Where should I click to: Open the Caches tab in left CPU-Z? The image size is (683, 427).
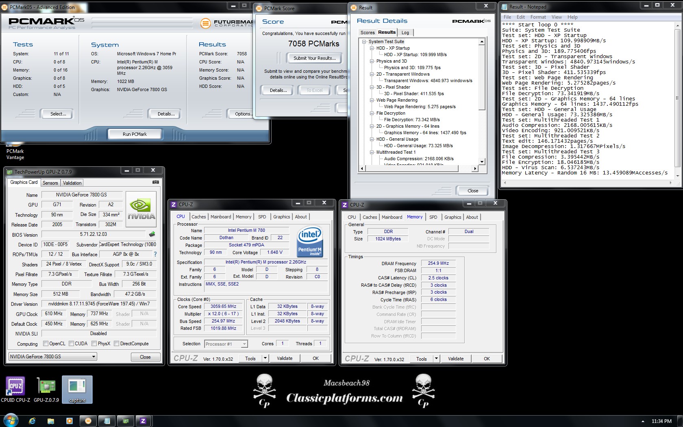(199, 217)
